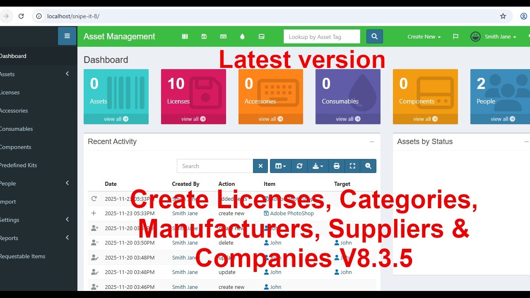Click the Lookup by Asset Tag field
530x298 pixels.
click(322, 36)
